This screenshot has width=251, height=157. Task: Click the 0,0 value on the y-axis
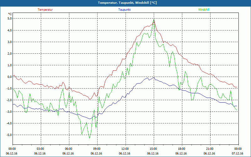pos(9,77)
